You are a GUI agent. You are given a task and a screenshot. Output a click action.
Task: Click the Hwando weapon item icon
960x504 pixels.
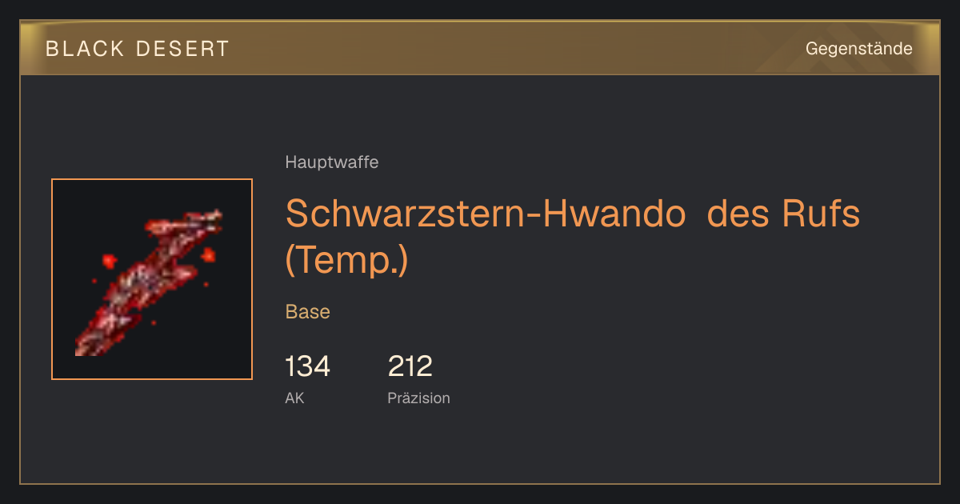click(152, 279)
